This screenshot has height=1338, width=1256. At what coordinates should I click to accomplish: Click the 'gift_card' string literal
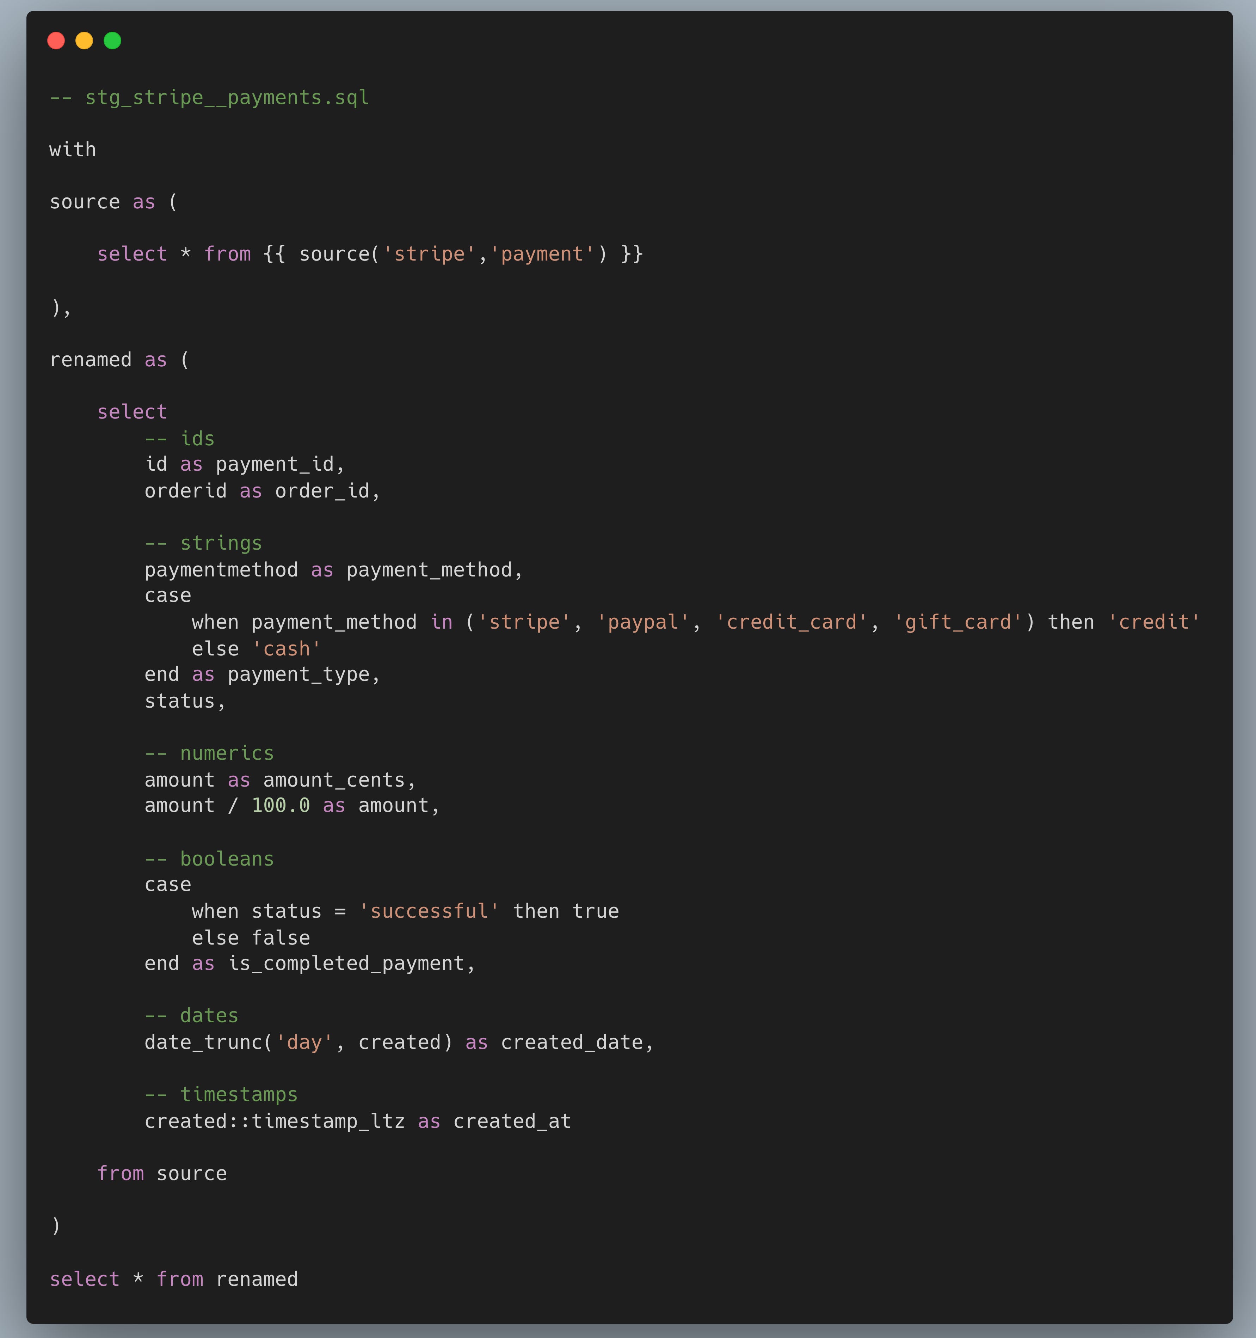tap(958, 622)
